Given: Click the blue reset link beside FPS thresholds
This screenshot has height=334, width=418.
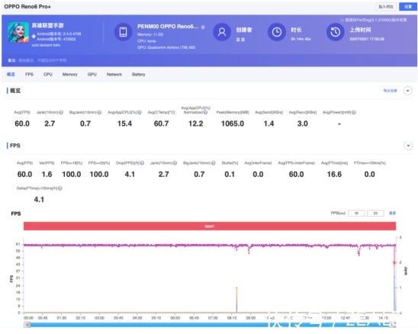Looking at the screenshot, I should 392,213.
